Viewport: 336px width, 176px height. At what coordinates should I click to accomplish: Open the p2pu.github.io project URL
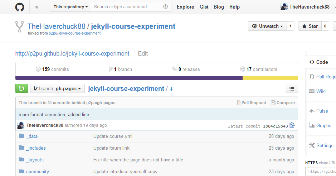[72, 53]
